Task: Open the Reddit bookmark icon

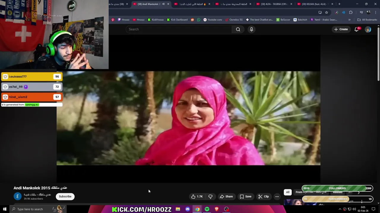Action: coord(192,20)
